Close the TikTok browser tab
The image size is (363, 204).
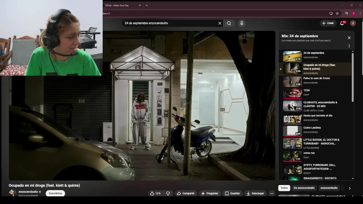[x=140, y=5]
